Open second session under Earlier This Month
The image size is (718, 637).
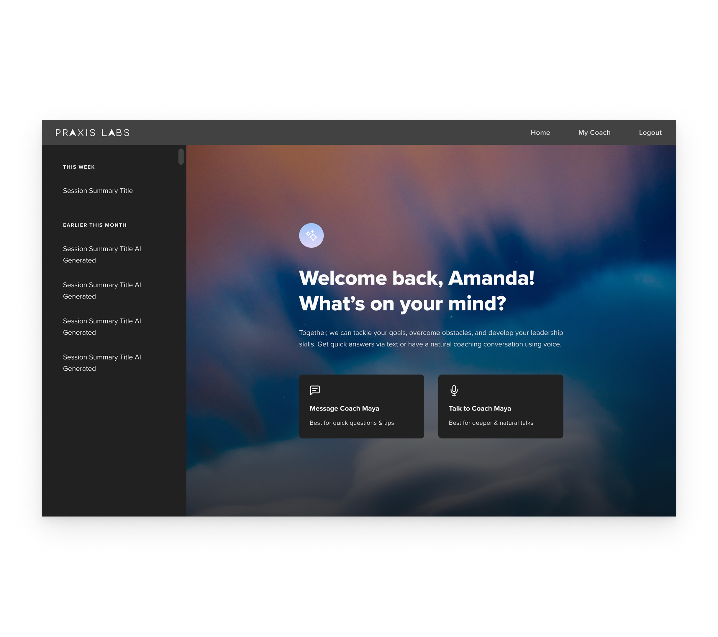click(x=101, y=290)
